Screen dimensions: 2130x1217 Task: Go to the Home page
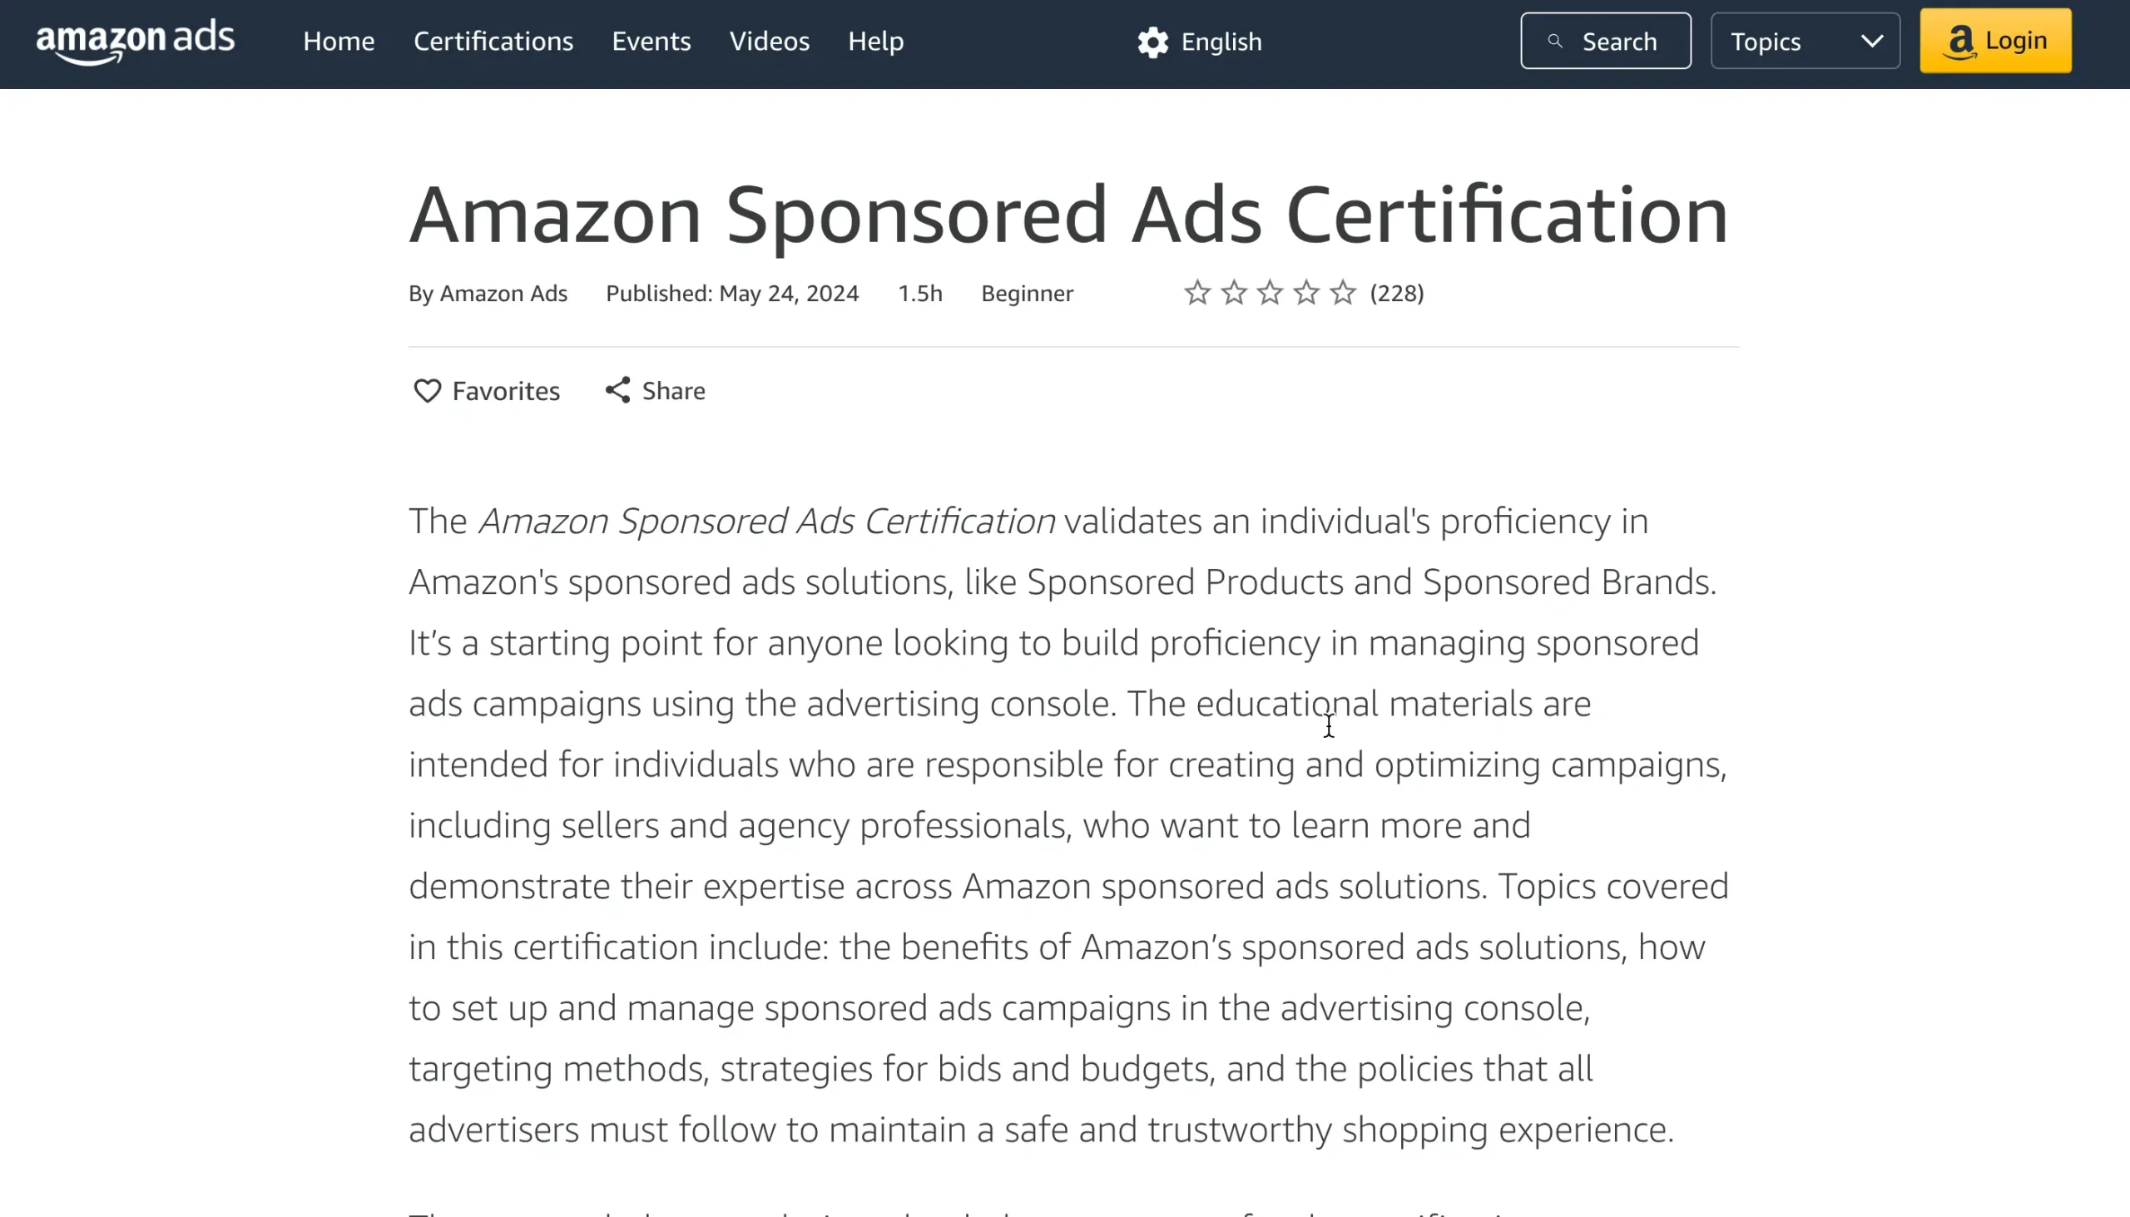click(x=339, y=41)
